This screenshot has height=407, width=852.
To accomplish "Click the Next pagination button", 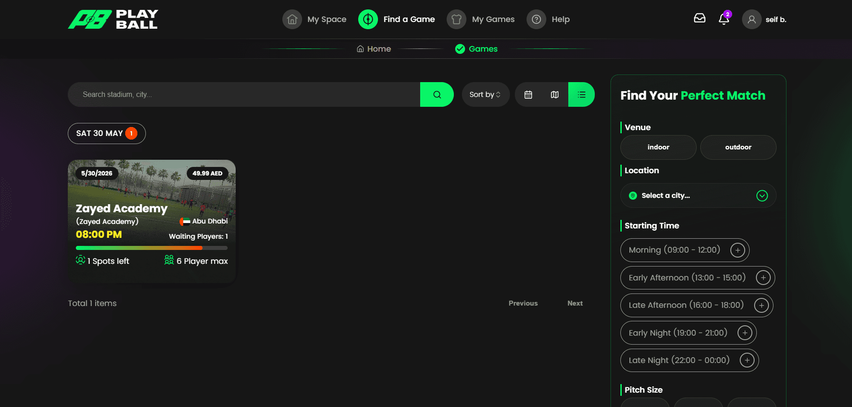I will click(575, 303).
